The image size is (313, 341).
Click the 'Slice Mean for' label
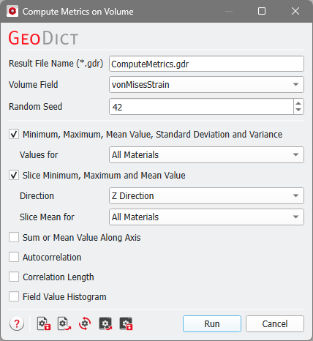coord(47,217)
